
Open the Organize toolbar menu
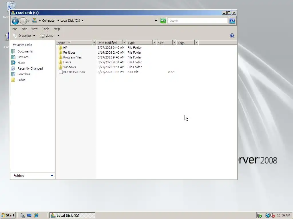click(x=24, y=36)
